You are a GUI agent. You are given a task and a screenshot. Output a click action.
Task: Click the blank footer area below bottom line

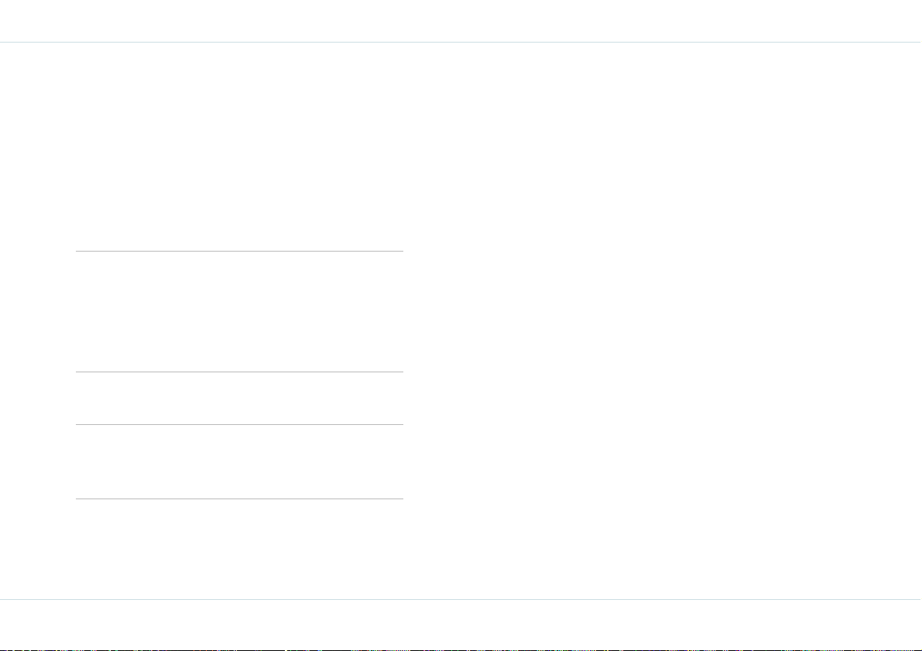(461, 624)
